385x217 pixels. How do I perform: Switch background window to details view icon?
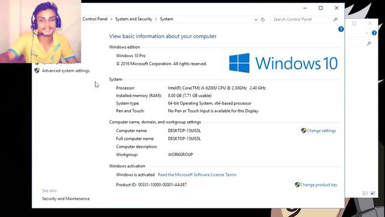(x=365, y=193)
